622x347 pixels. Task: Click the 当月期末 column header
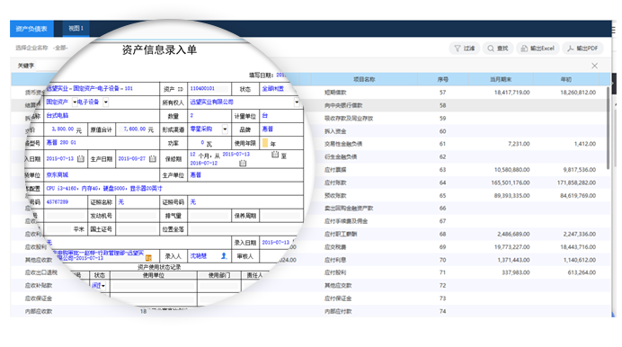coord(501,80)
